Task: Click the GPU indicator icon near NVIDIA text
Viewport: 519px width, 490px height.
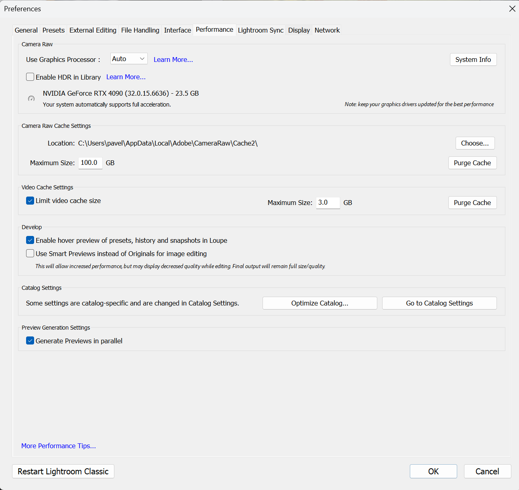Action: (31, 98)
